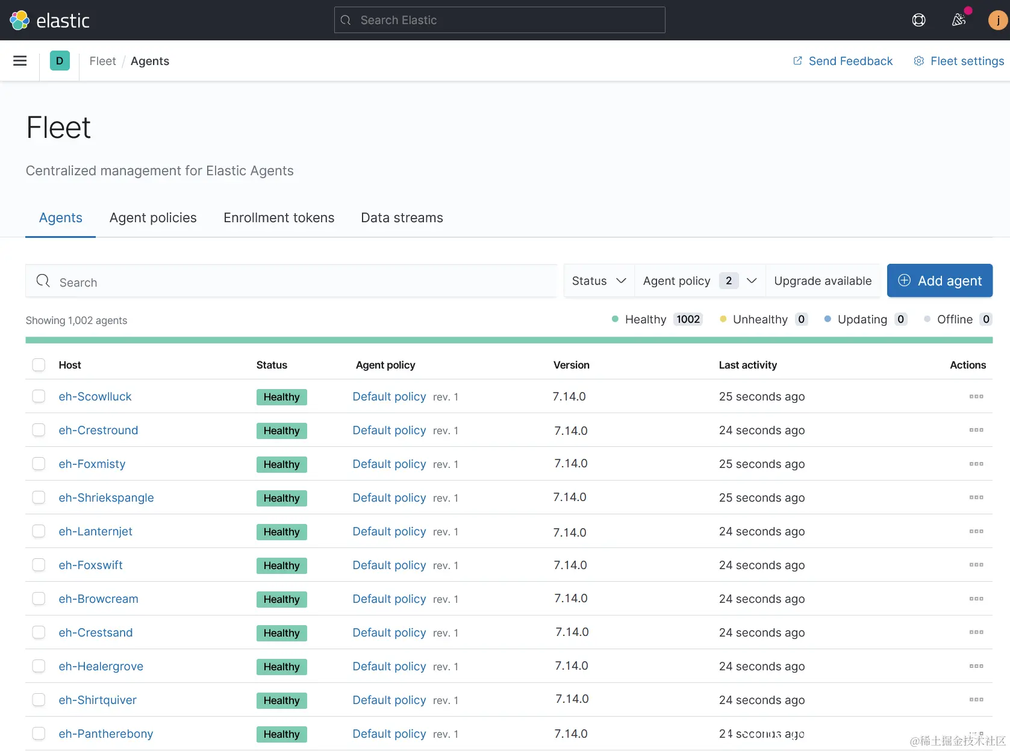Open the eh-Shriekspangle host link
Screen dimensions: 1010x751
pos(107,497)
